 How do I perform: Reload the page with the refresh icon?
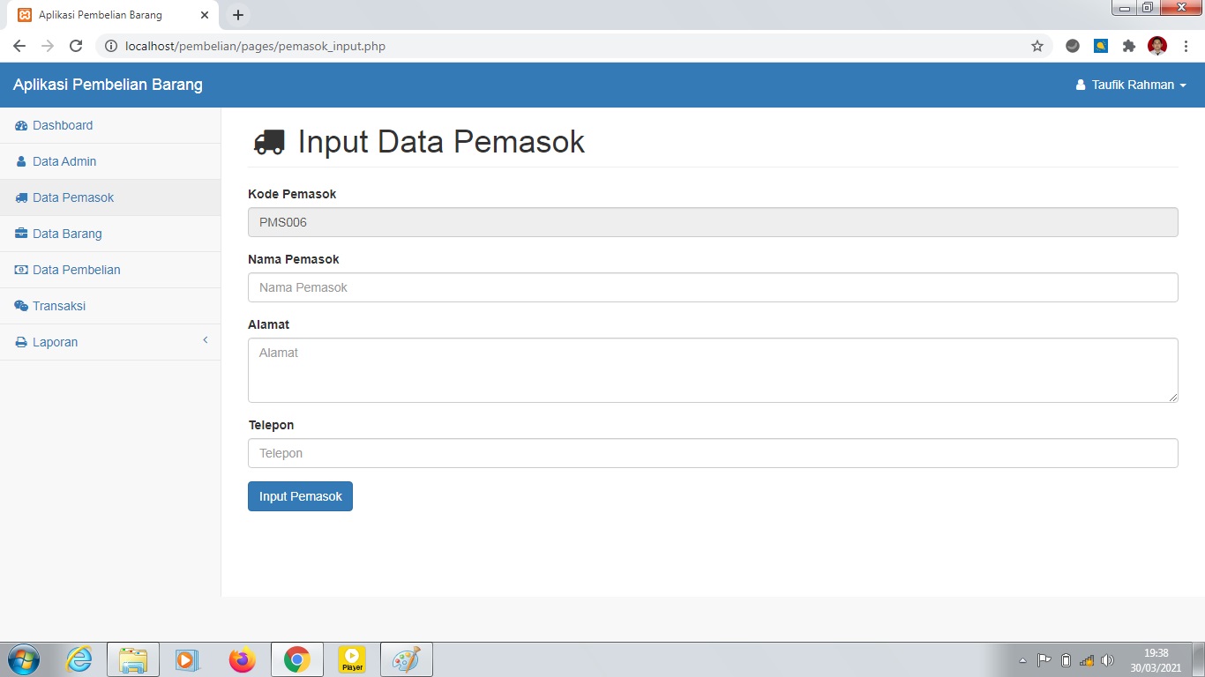click(76, 46)
